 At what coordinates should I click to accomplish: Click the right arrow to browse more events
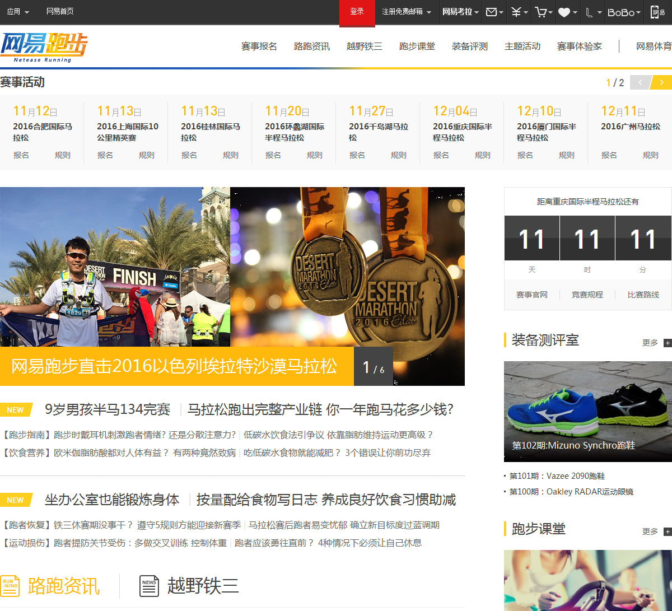point(661,82)
